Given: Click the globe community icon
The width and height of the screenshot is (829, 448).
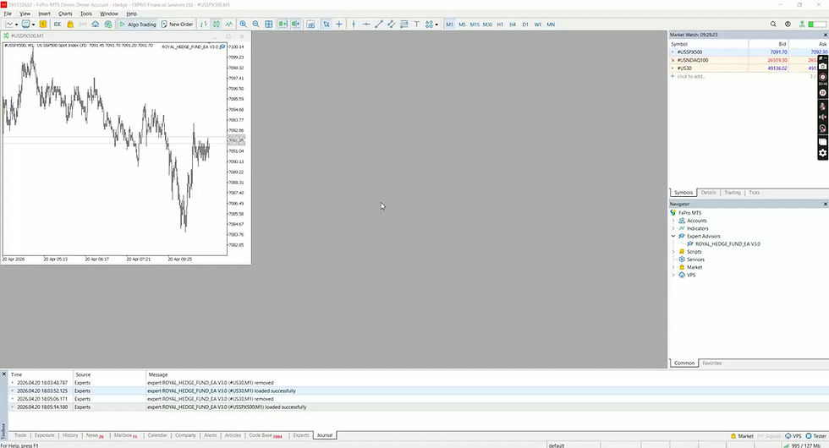Looking at the screenshot, I should [788, 25].
